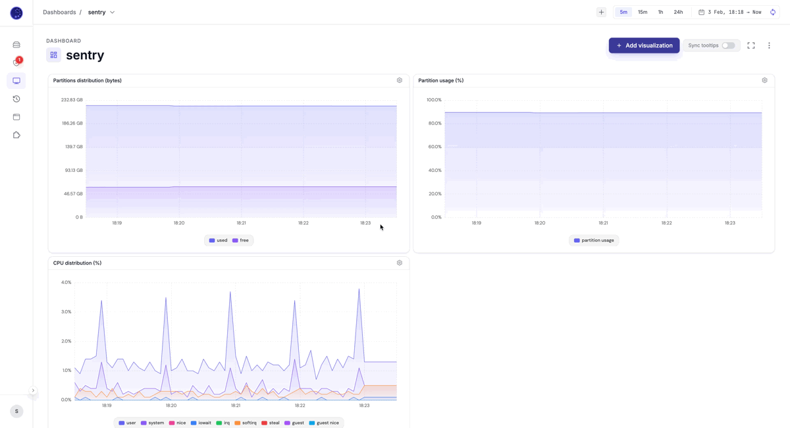Open settings gear of Partition usage panel

click(x=764, y=80)
